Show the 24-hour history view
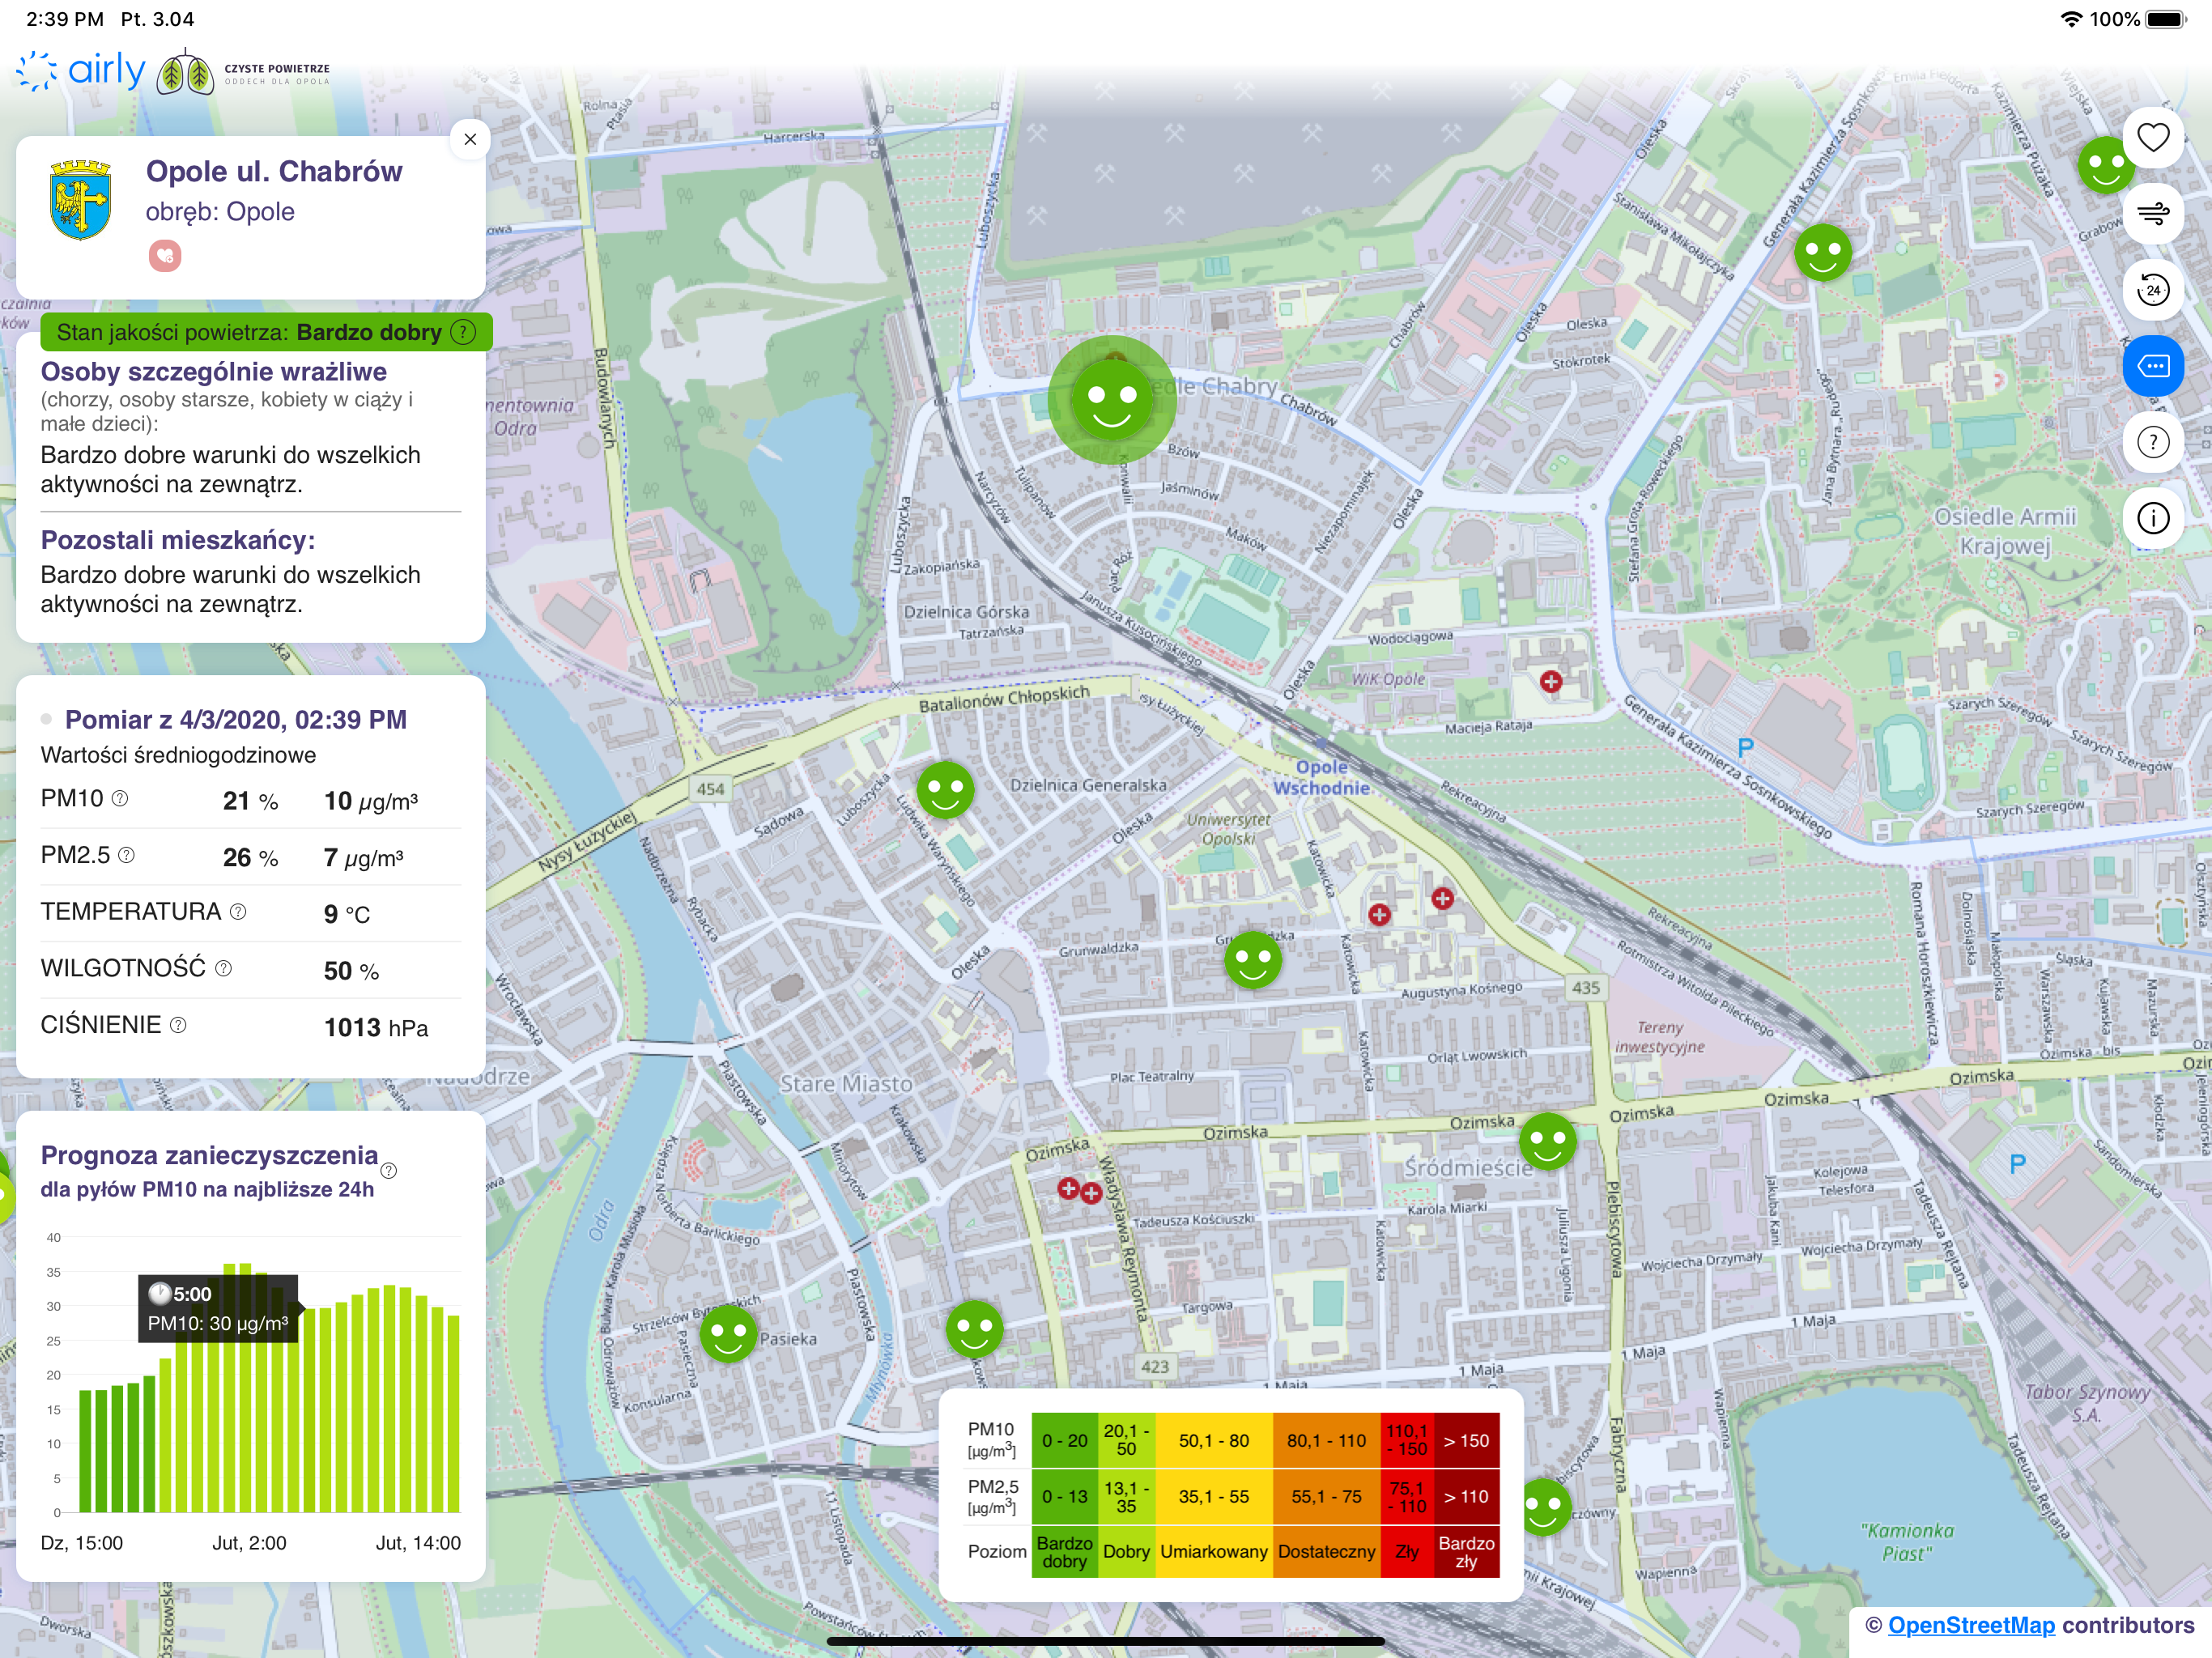Screen dimensions: 2212x1658 coord(2152,290)
